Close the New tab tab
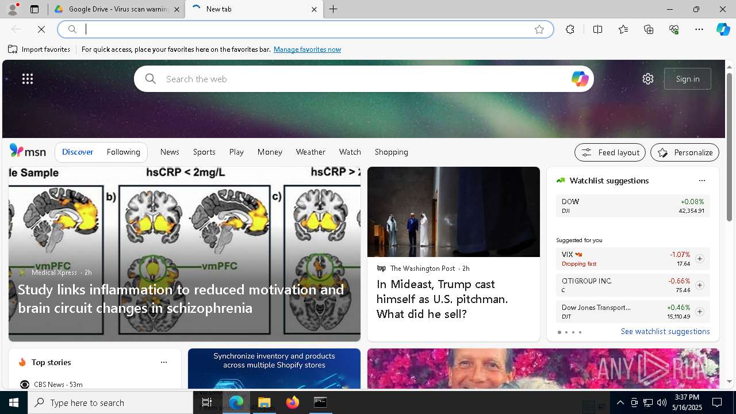Image resolution: width=736 pixels, height=414 pixels. tap(314, 9)
